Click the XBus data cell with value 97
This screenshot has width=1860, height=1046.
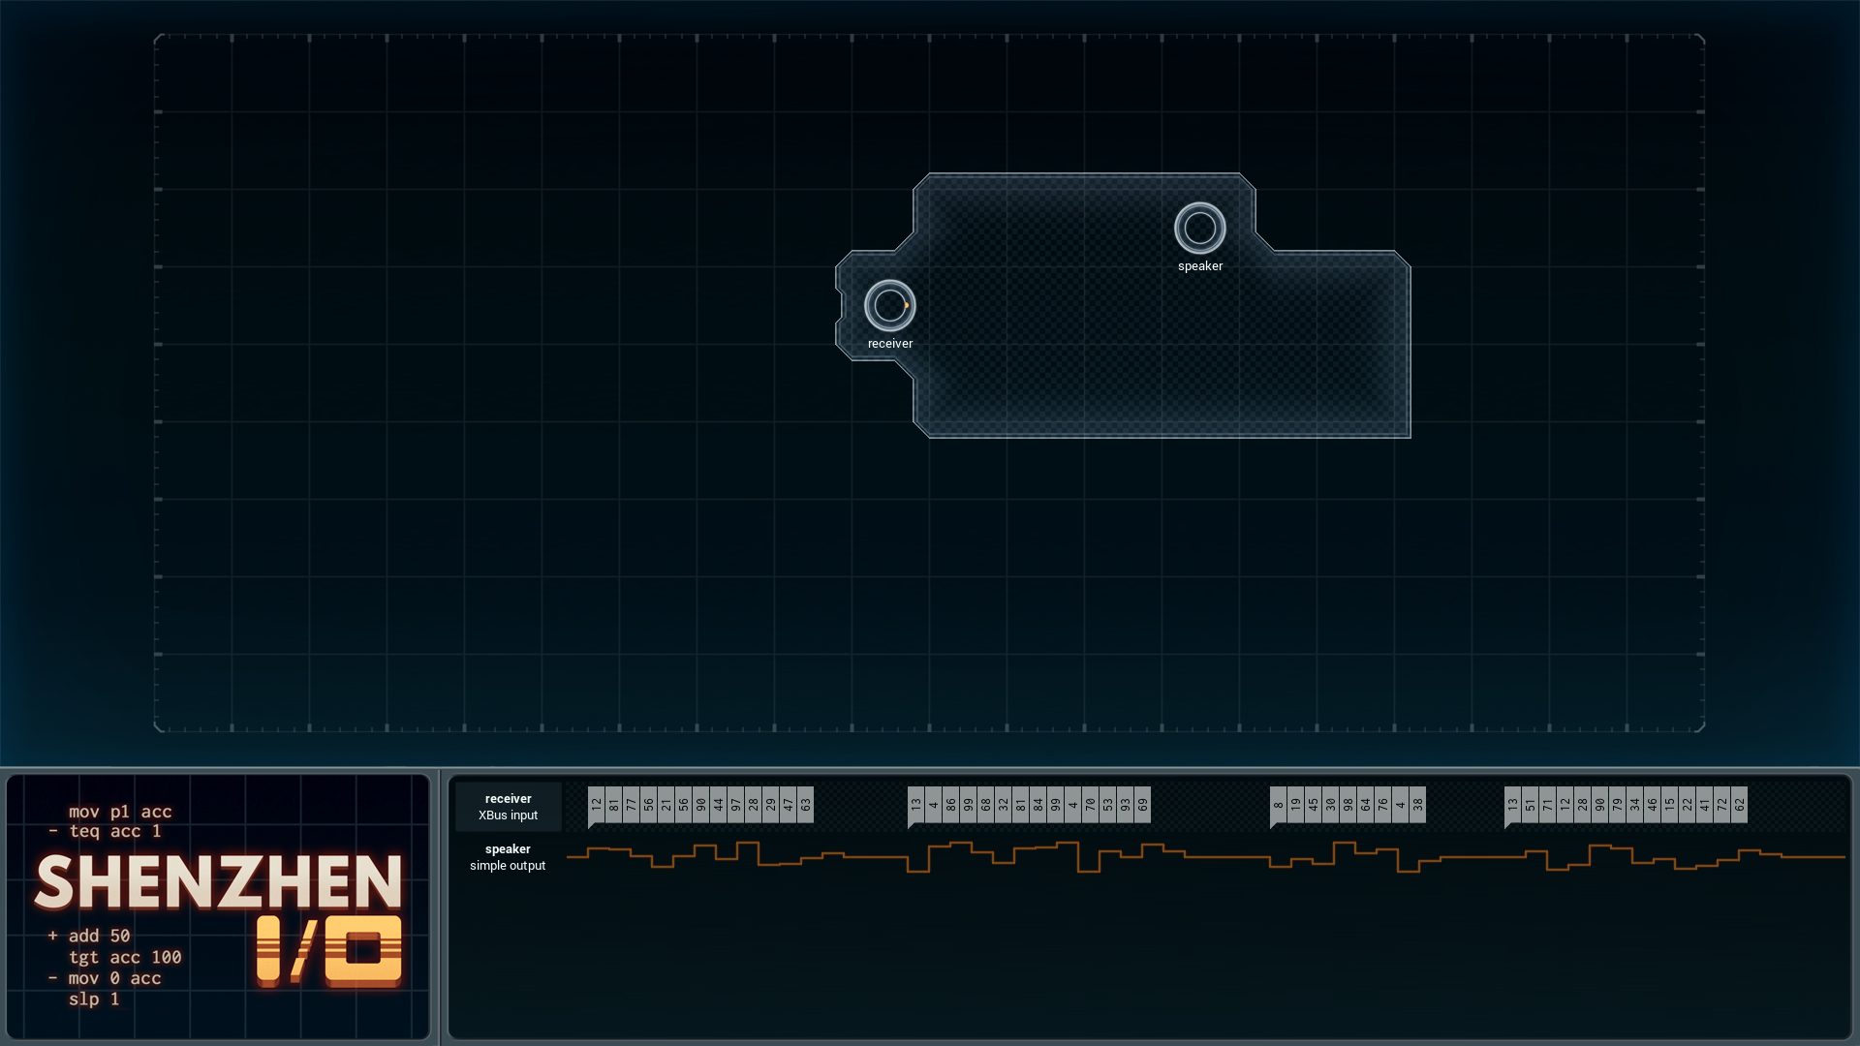[736, 805]
